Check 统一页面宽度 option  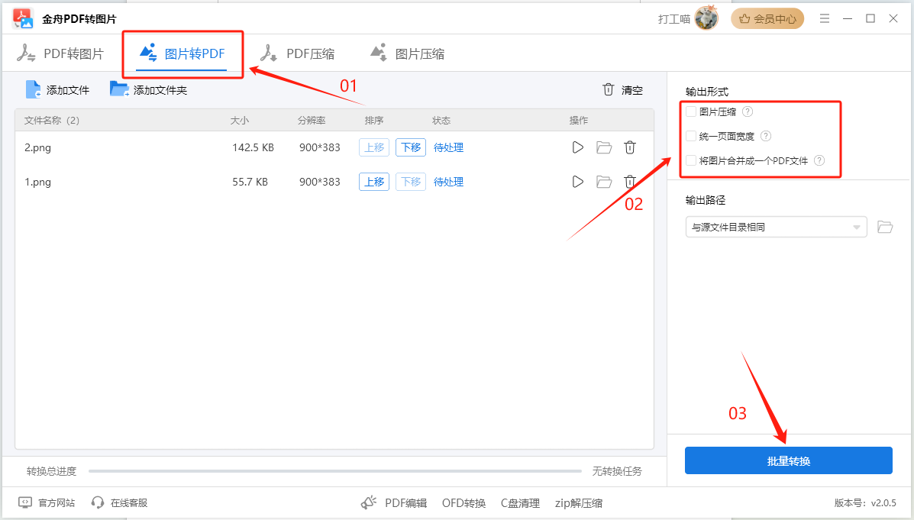pyautogui.click(x=693, y=136)
